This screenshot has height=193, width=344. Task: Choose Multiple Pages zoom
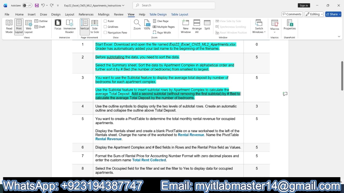[x=164, y=27]
